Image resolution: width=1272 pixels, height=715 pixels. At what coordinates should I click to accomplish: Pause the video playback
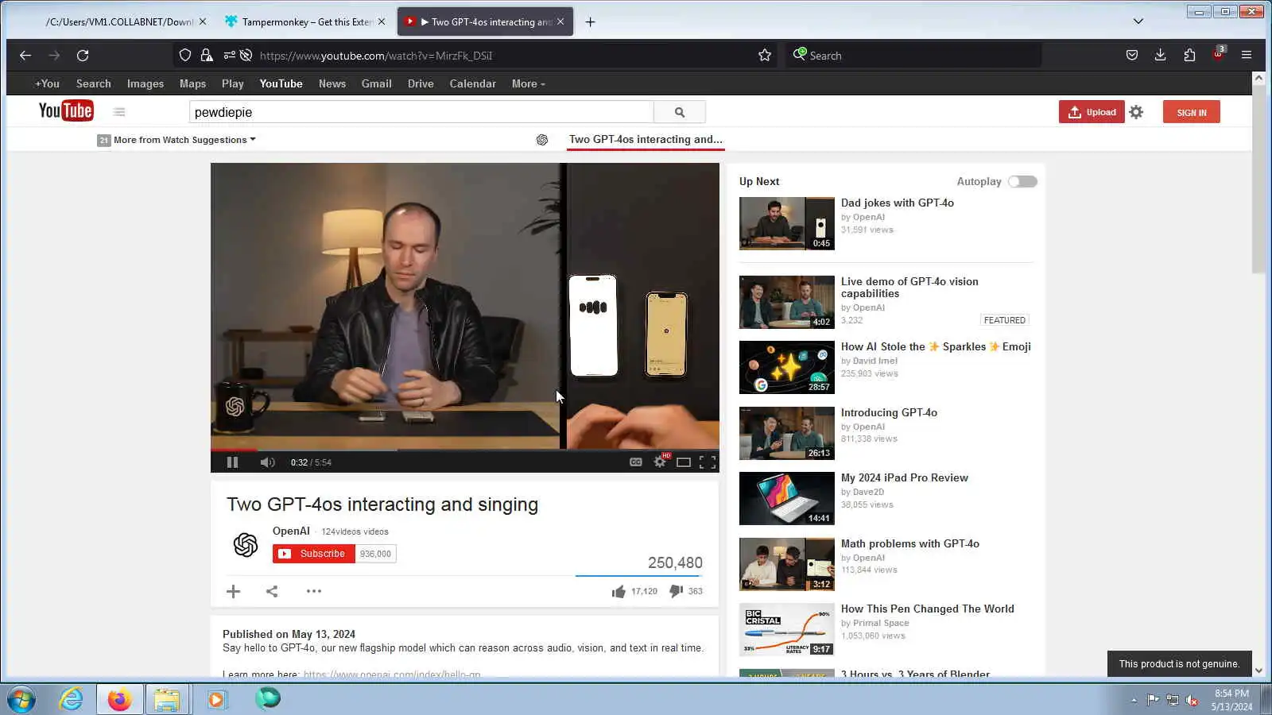[232, 462]
